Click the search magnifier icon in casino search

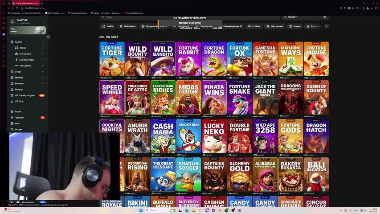103,17
